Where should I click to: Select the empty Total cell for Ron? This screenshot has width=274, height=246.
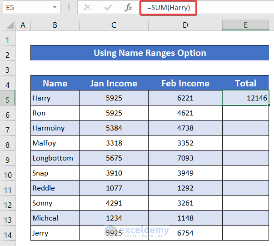(x=245, y=113)
